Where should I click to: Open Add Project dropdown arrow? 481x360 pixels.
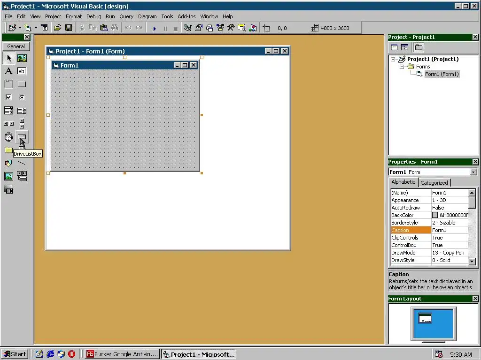[x=20, y=28]
